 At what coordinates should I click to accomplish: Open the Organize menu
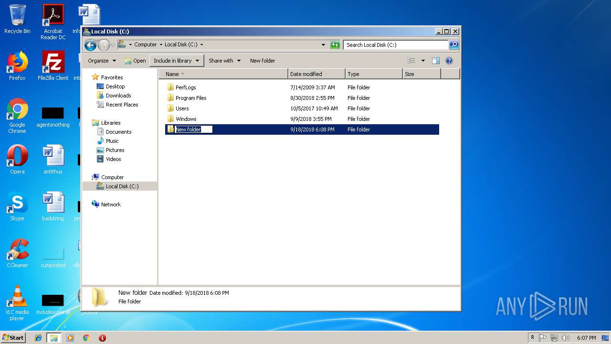pyautogui.click(x=102, y=61)
